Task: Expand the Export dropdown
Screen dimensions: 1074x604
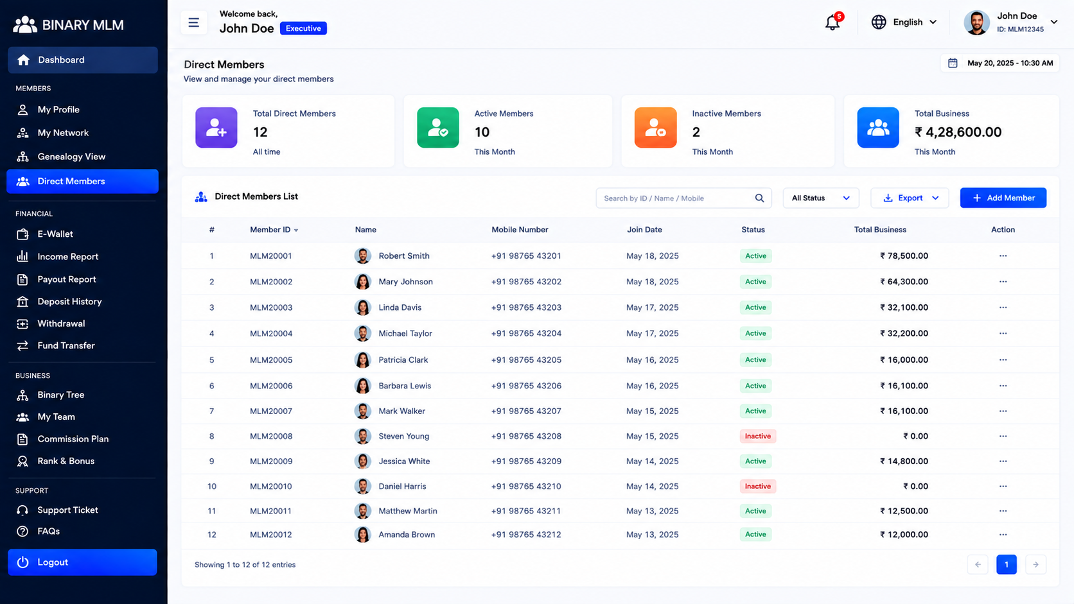Action: tap(910, 198)
